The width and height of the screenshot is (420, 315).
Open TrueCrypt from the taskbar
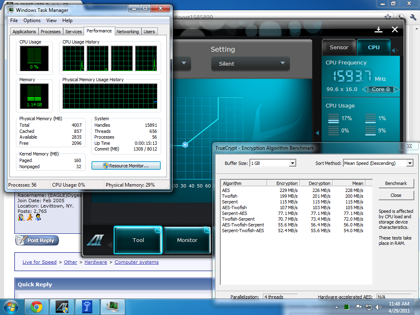[87, 307]
